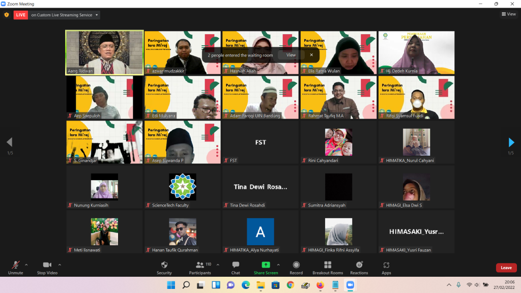Image resolution: width=521 pixels, height=293 pixels.
Task: Open the Chat panel
Action: 236,266
